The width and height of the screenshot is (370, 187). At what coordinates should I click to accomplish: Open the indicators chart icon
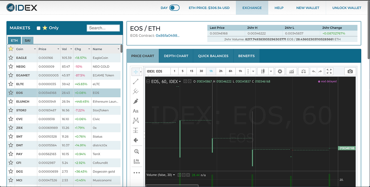point(292,71)
